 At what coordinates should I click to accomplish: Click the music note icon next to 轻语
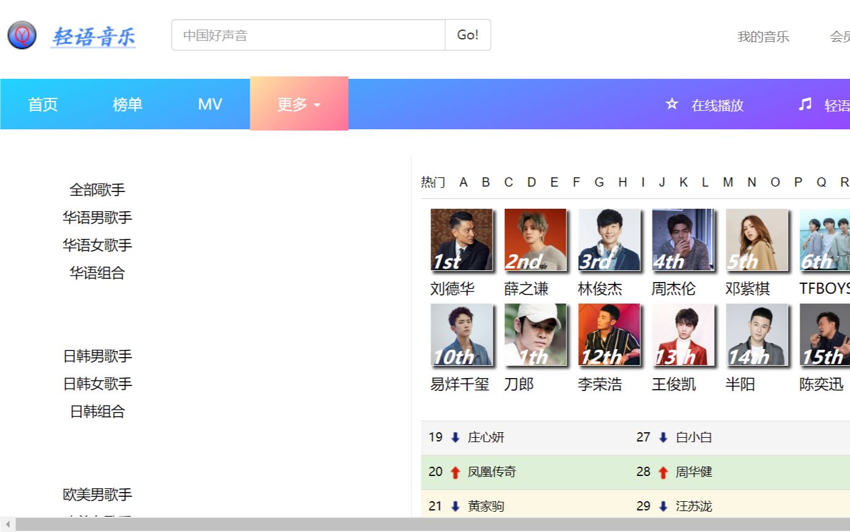click(804, 104)
